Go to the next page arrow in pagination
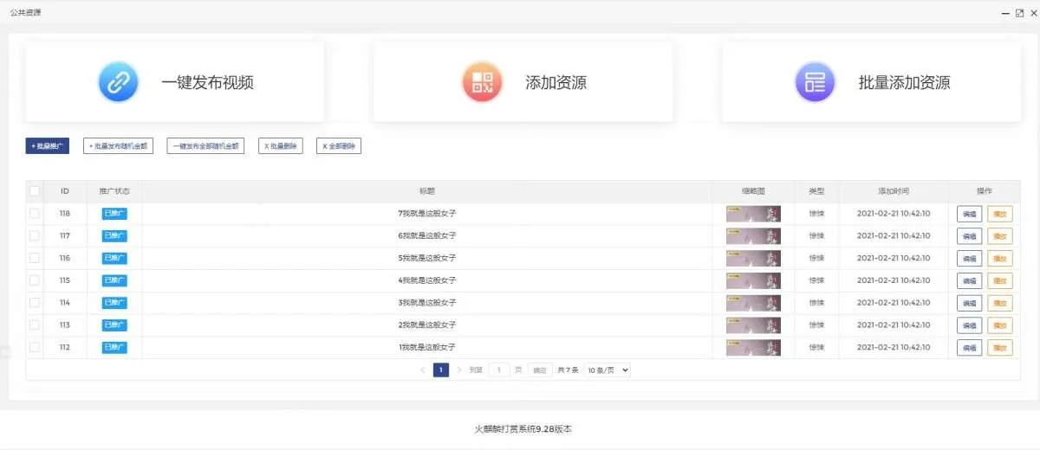The image size is (1040, 450). click(x=459, y=370)
